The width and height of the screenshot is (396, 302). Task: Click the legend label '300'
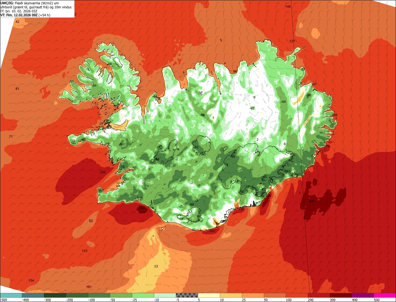(x=333, y=300)
